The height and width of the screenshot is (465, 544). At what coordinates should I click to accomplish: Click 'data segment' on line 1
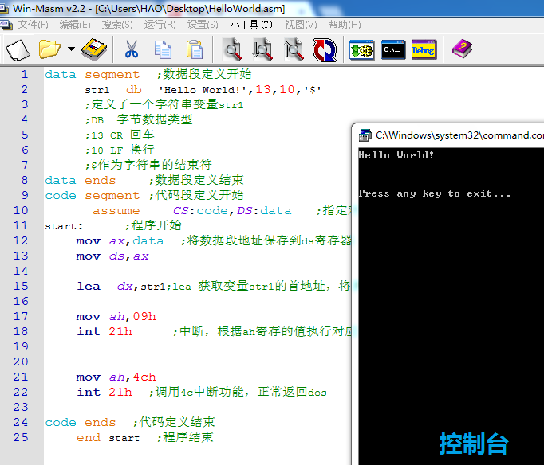pos(93,74)
